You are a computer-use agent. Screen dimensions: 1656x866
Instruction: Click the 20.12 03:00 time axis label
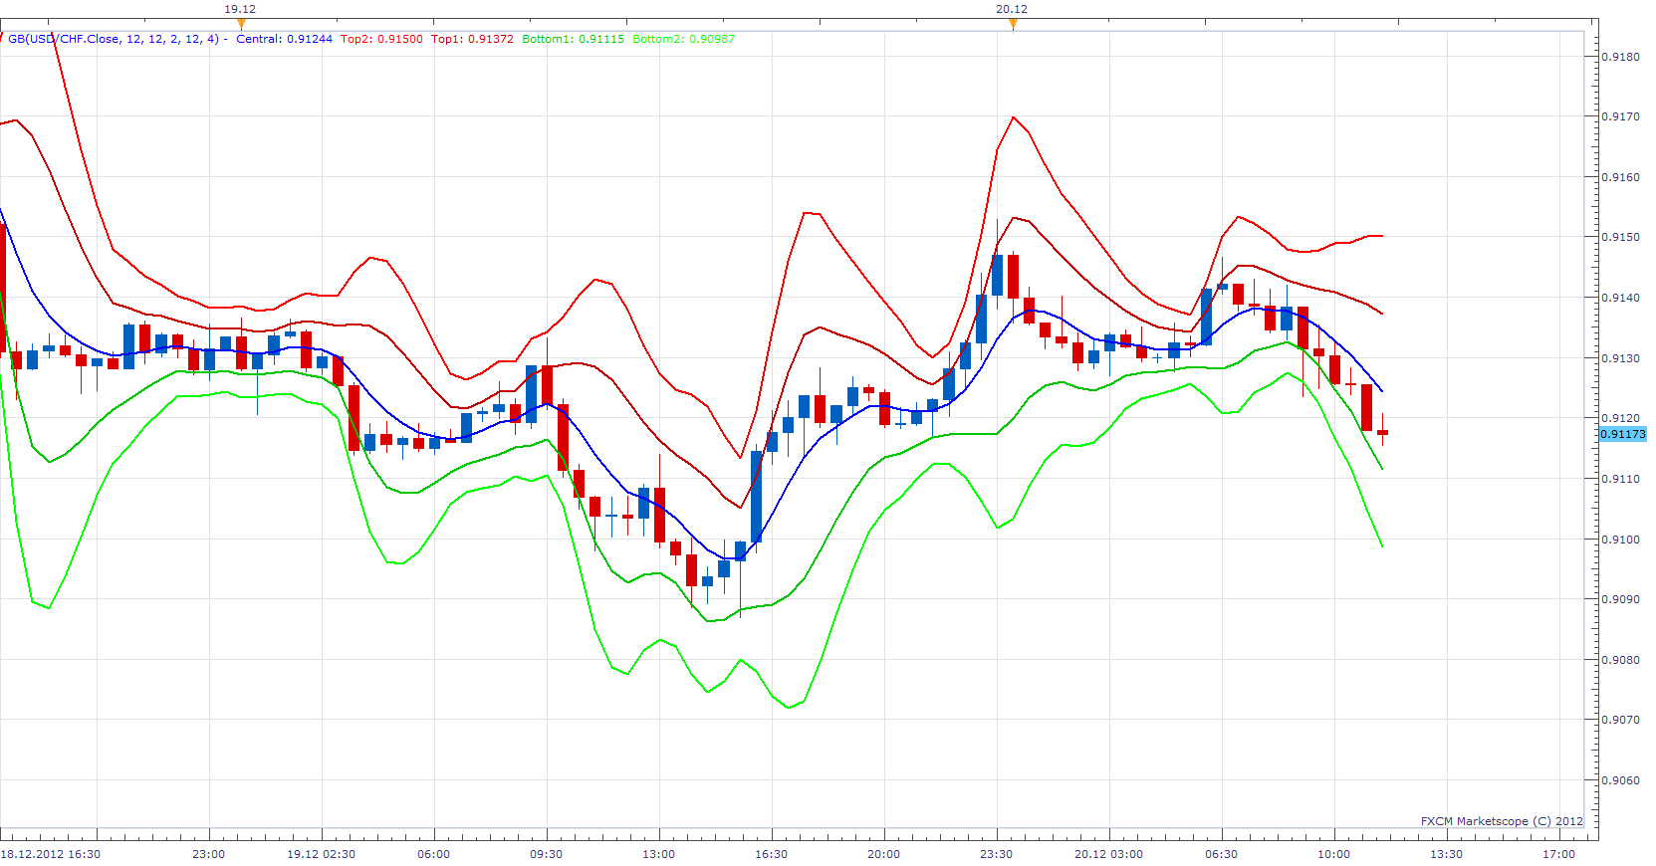point(1108,854)
